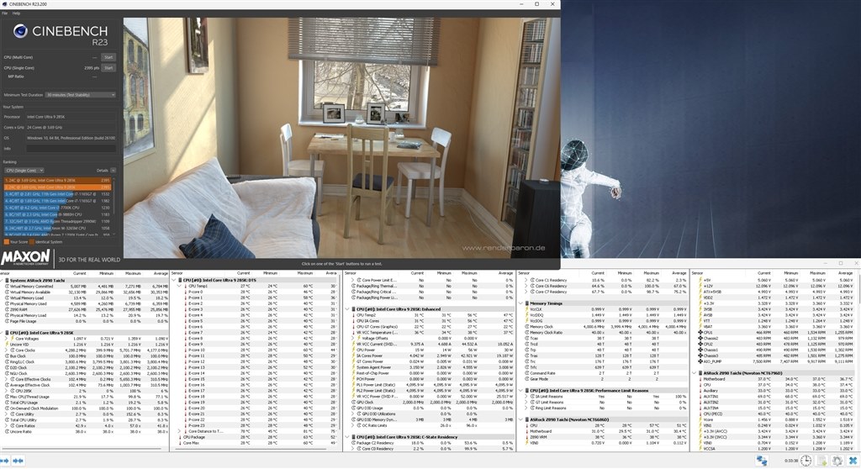Click the expand sensor columns arrow icon

[x=4, y=461]
